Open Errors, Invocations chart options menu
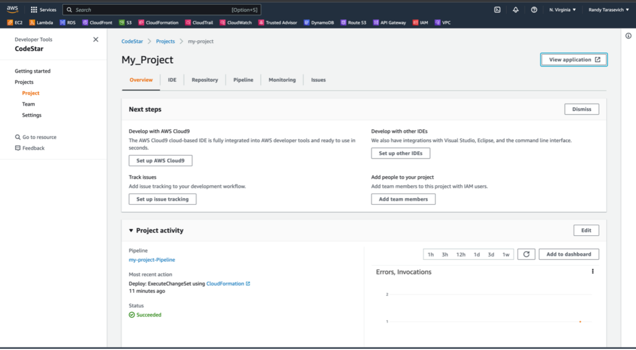 tap(593, 271)
